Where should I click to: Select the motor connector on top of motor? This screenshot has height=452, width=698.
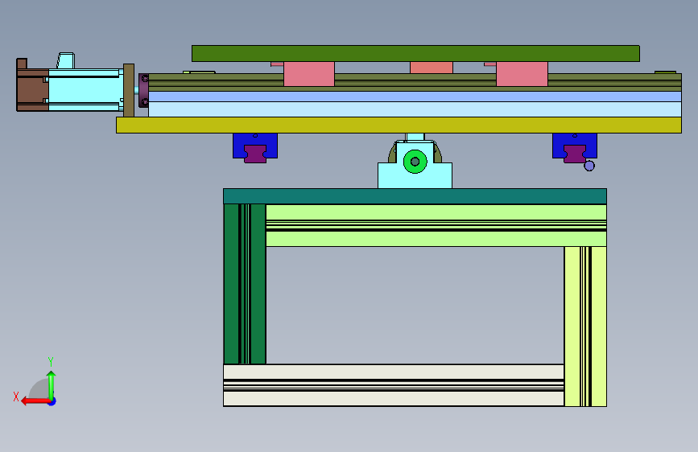click(x=66, y=61)
